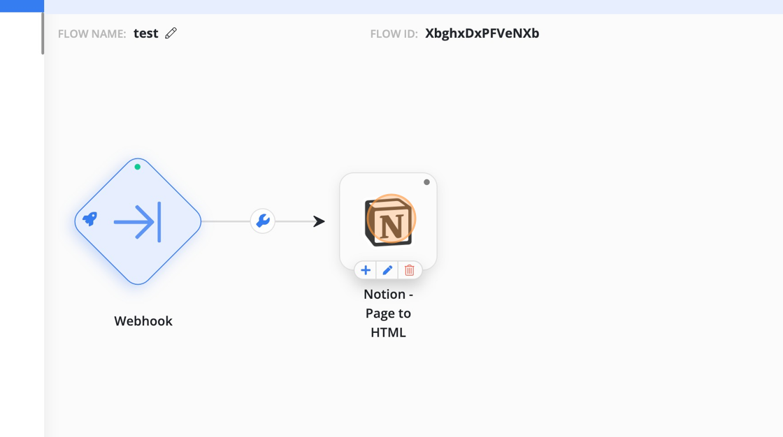Click the 'Webhook' label
The width and height of the screenshot is (783, 437).
(143, 320)
